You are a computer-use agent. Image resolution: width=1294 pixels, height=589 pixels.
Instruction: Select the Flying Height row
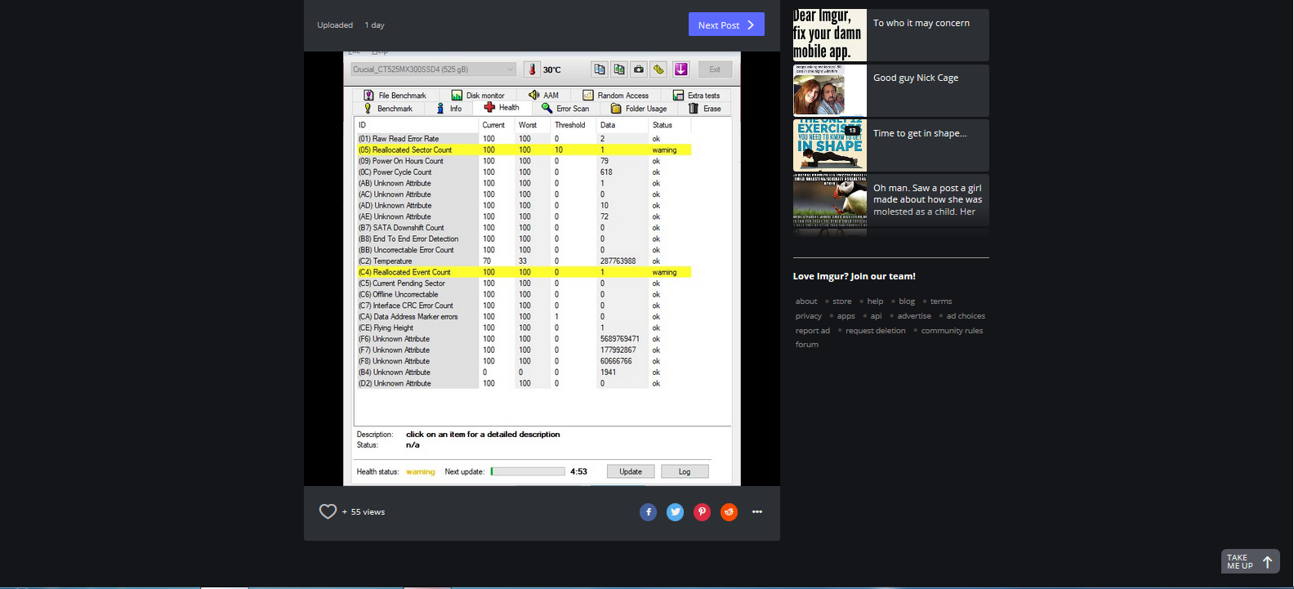click(x=524, y=328)
